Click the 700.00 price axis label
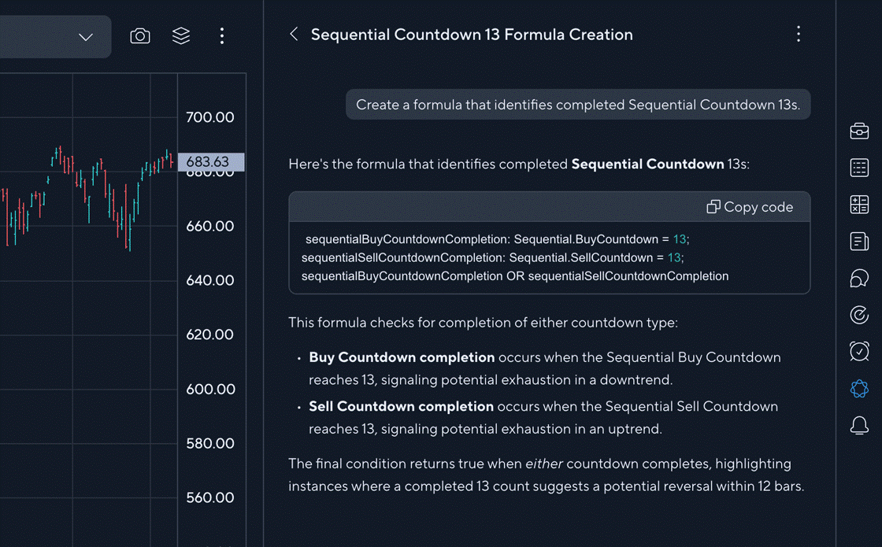 coord(209,117)
